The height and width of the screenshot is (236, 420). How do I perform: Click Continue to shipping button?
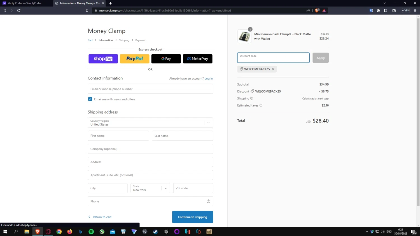coord(193,217)
